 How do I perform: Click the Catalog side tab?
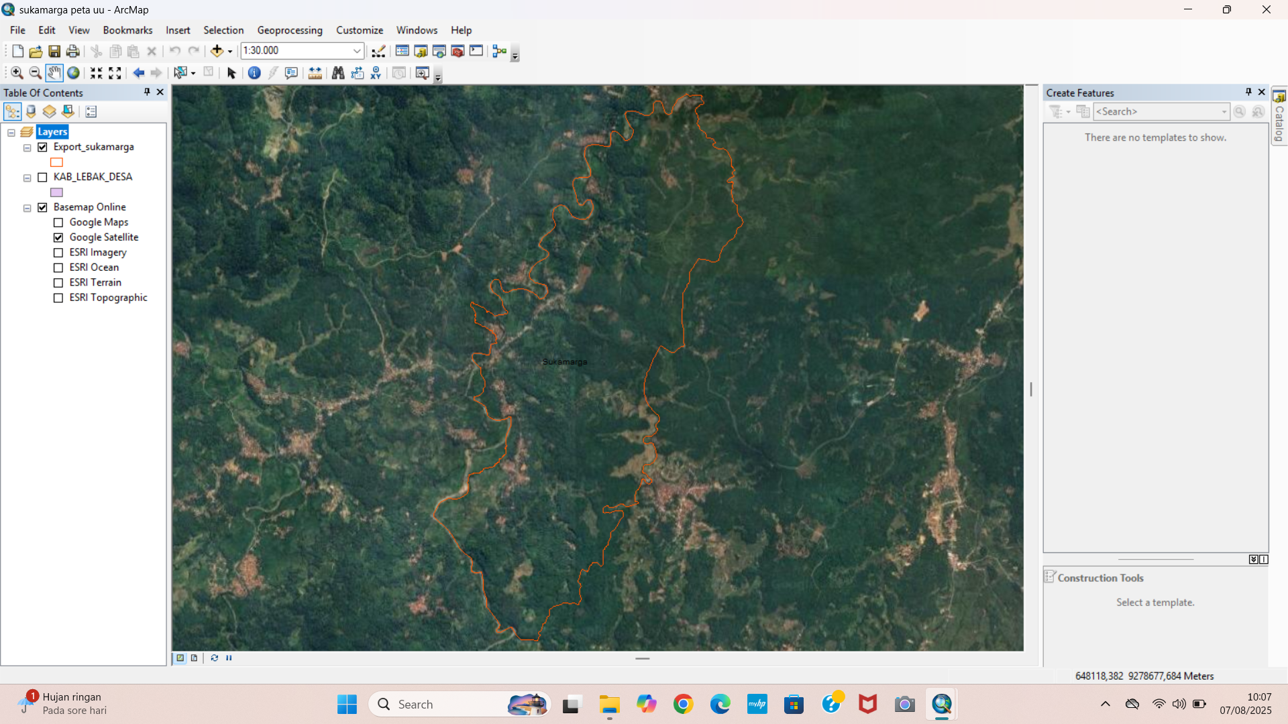pos(1279,116)
